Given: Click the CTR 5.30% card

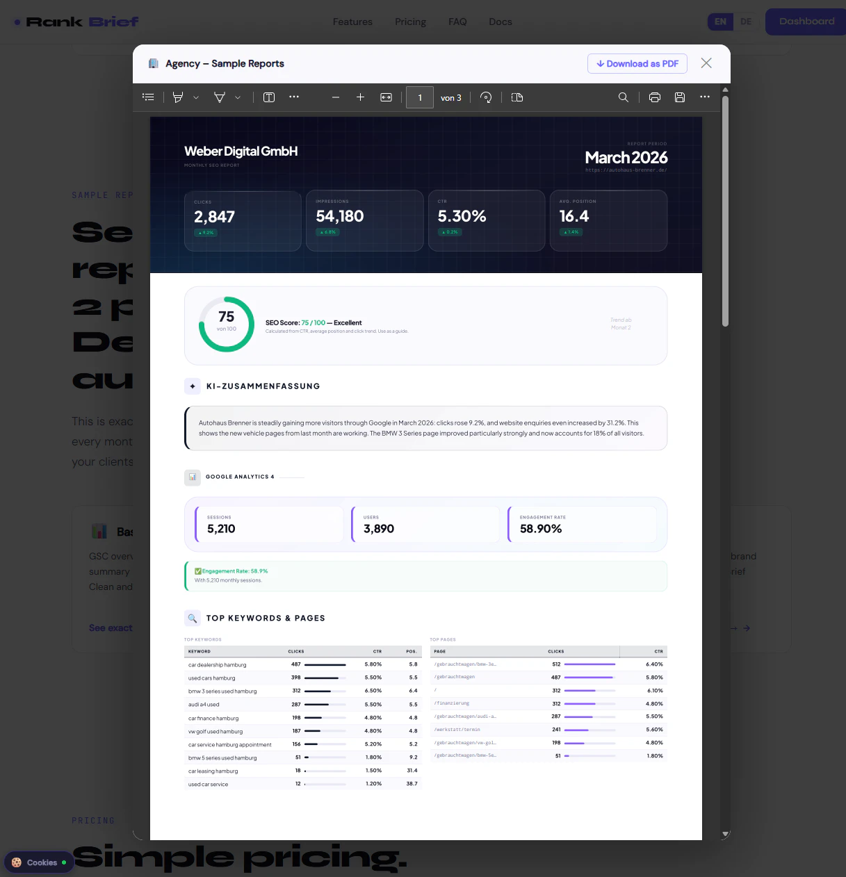Looking at the screenshot, I should coord(487,220).
